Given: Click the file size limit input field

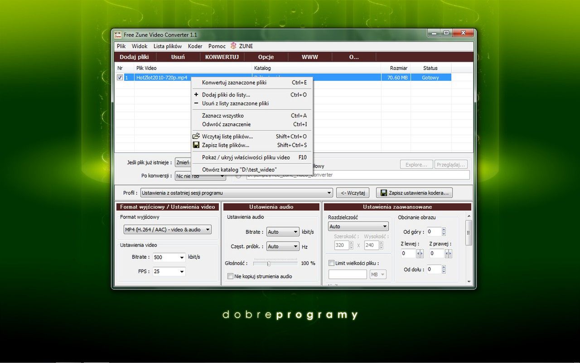Looking at the screenshot, I should [x=348, y=275].
